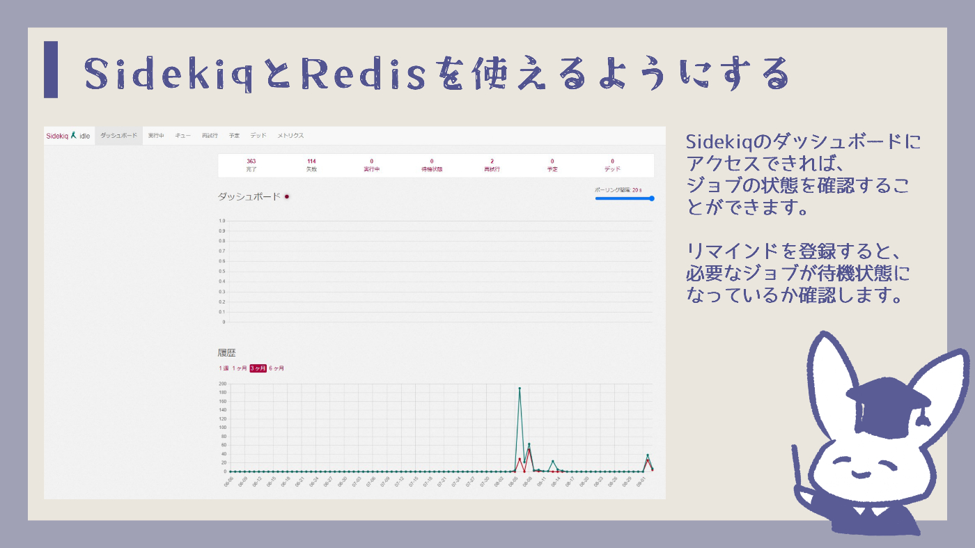Viewport: 975px width, 548px height.
Task: Click the idle status label
Action: [x=84, y=136]
